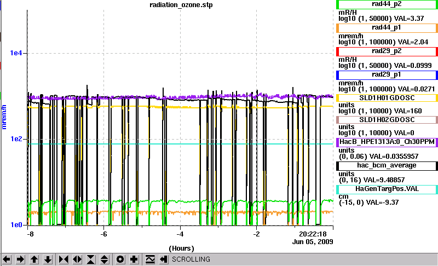This screenshot has width=438, height=266.
Task: Click the SCROLLING status label
Action: [x=191, y=259]
